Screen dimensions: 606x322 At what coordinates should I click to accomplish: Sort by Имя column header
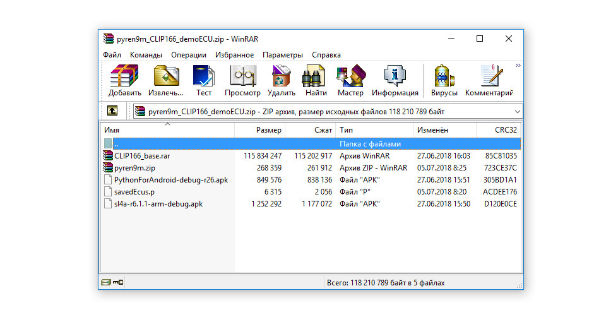coord(167,130)
